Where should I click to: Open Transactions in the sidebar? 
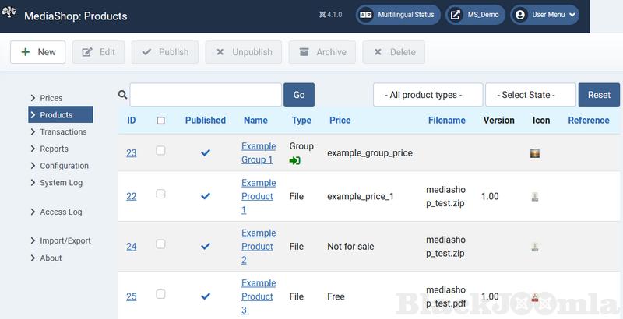[x=63, y=132]
